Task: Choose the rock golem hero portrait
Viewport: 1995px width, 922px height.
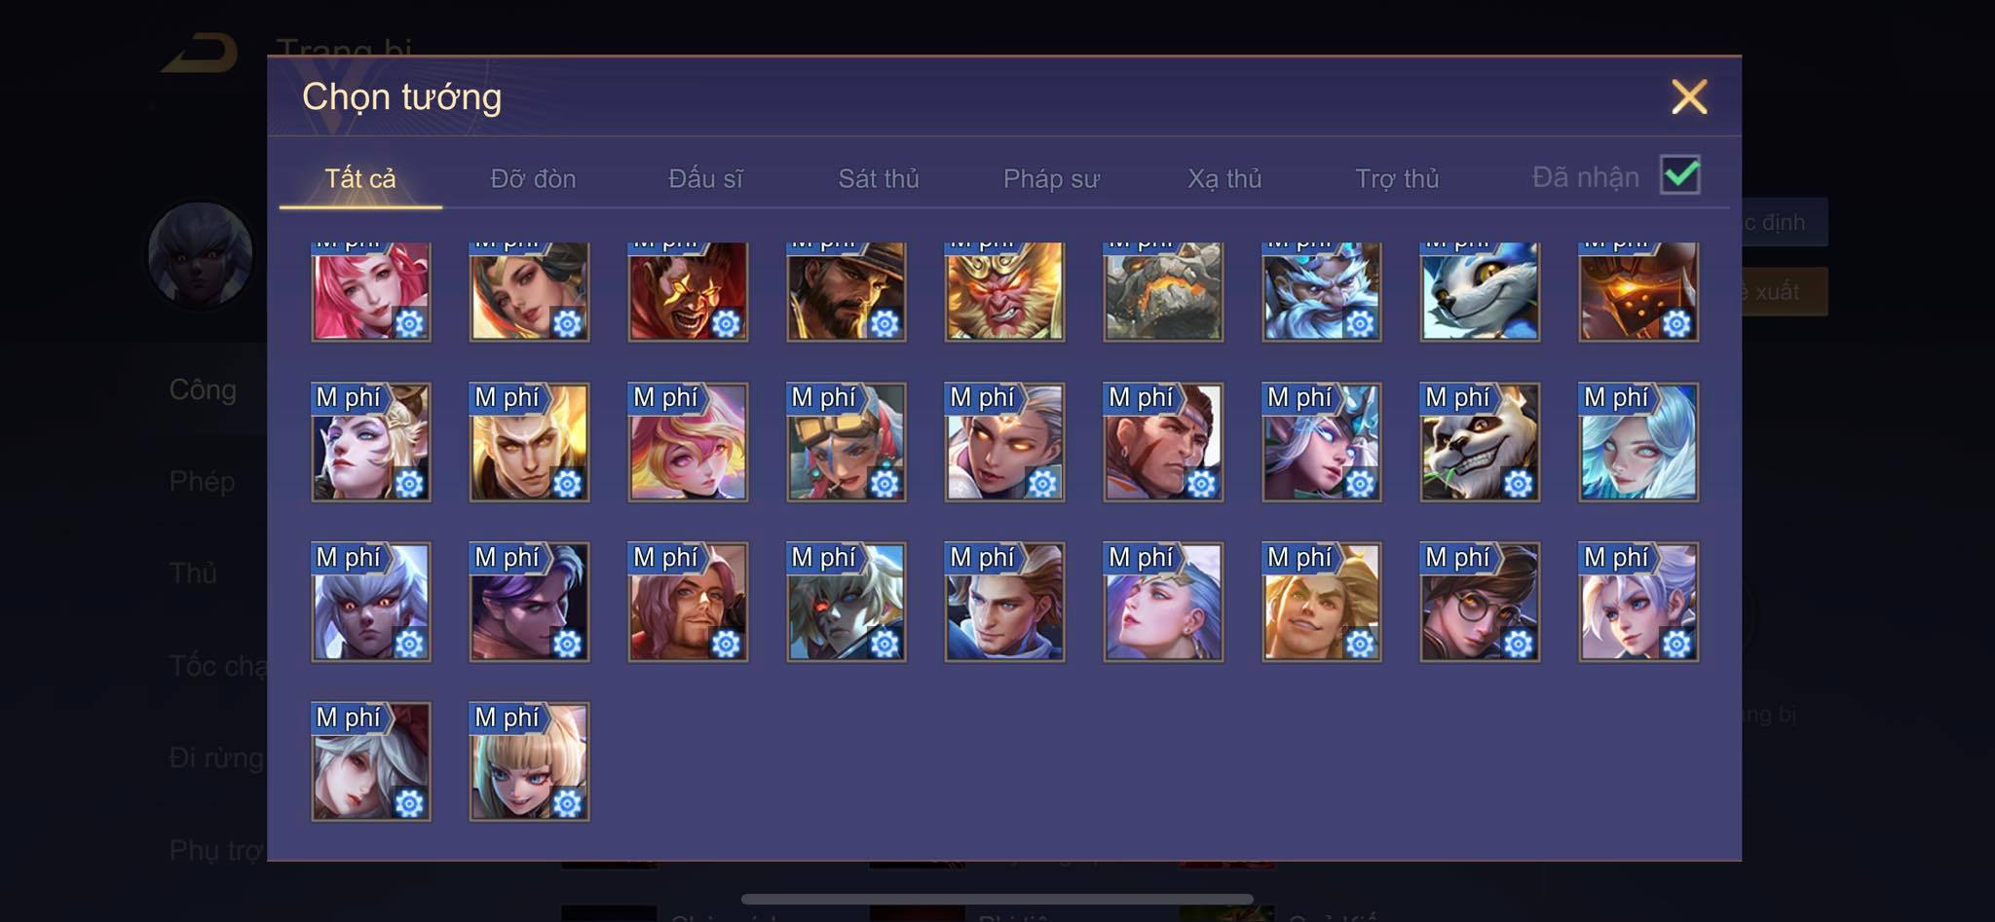Action: [x=1163, y=291]
